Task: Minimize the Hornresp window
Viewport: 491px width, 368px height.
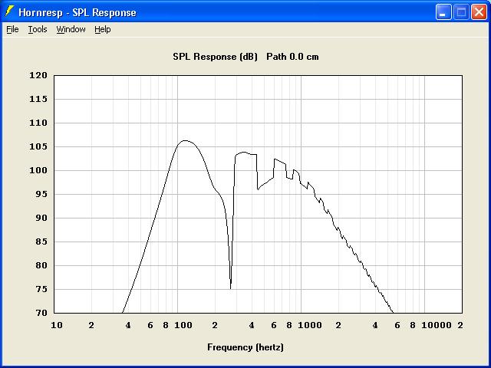Action: click(x=443, y=12)
